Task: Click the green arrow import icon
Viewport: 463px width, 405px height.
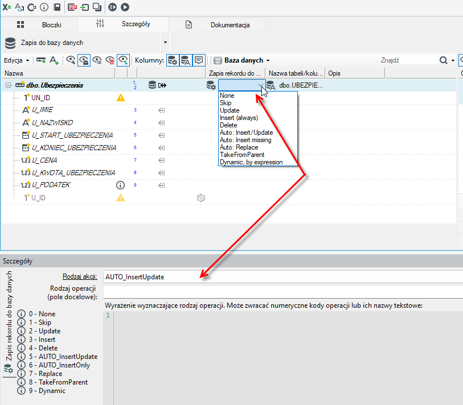Action: pyautogui.click(x=85, y=7)
